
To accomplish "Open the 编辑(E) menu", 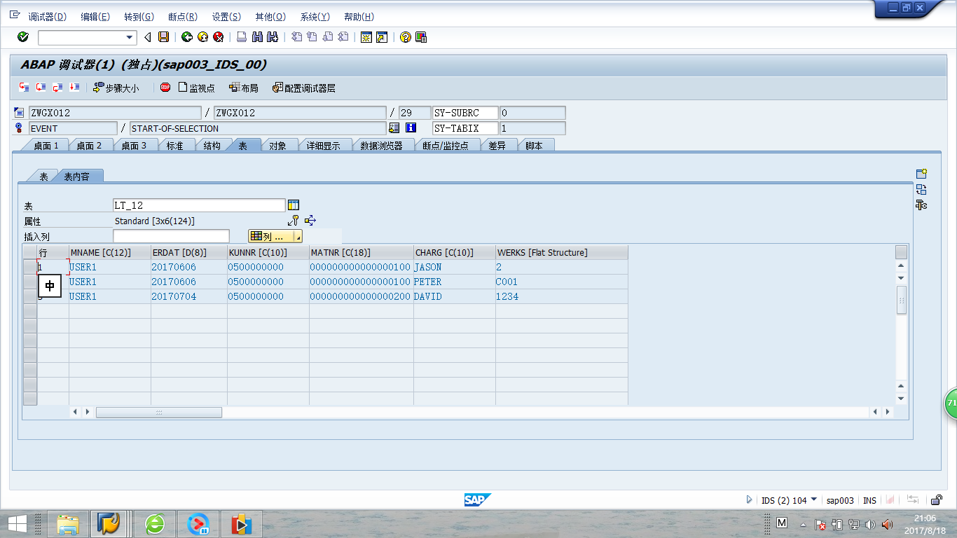I will [95, 17].
